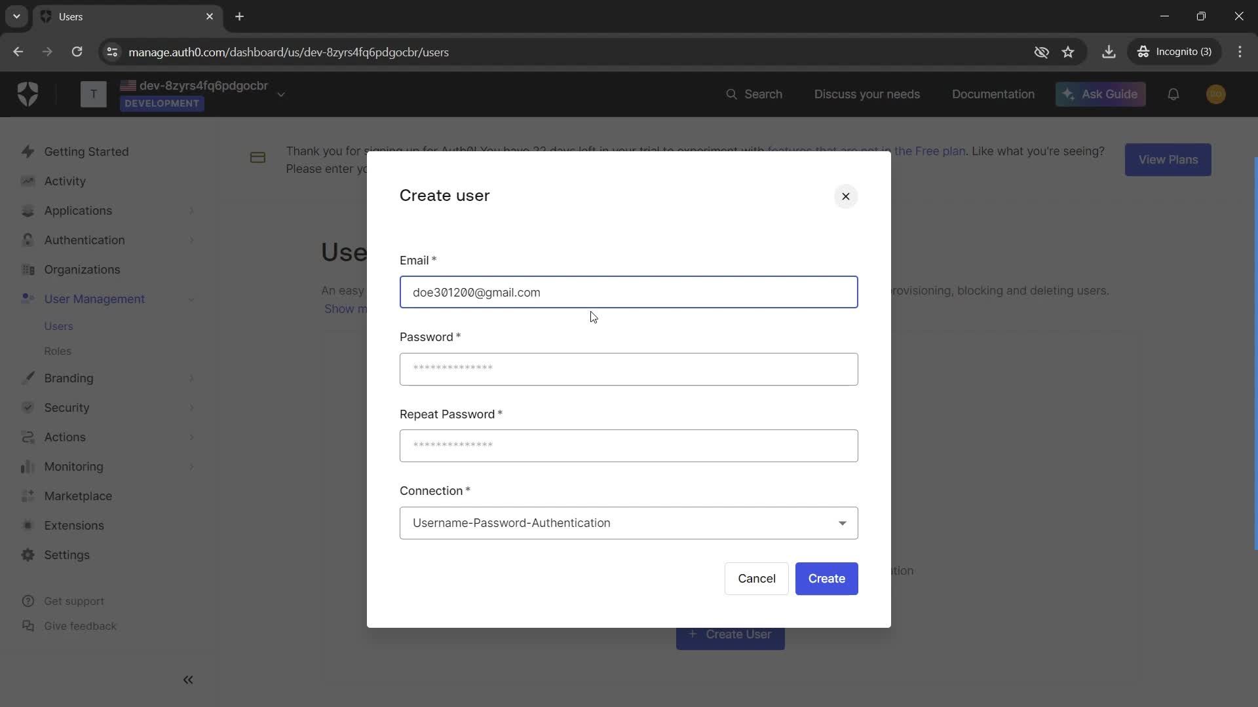
Task: Expand Applications submenu chevron
Action: [191, 211]
